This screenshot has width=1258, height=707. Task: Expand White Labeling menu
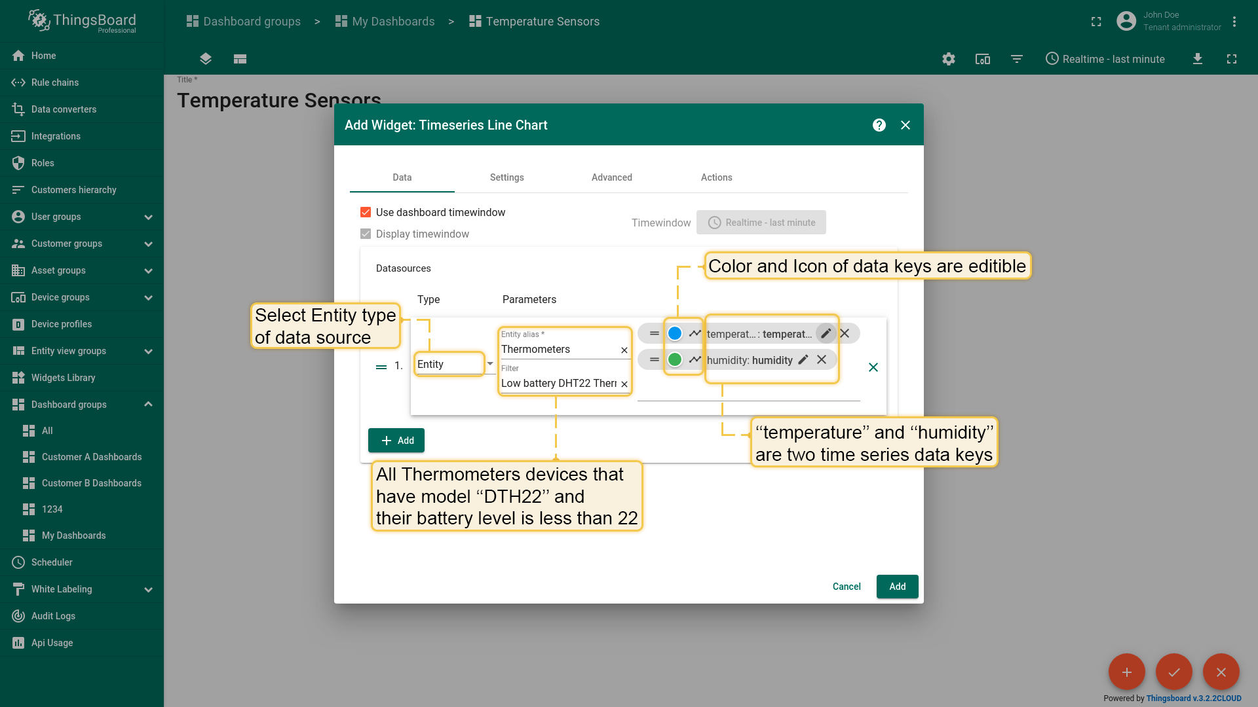tap(82, 589)
